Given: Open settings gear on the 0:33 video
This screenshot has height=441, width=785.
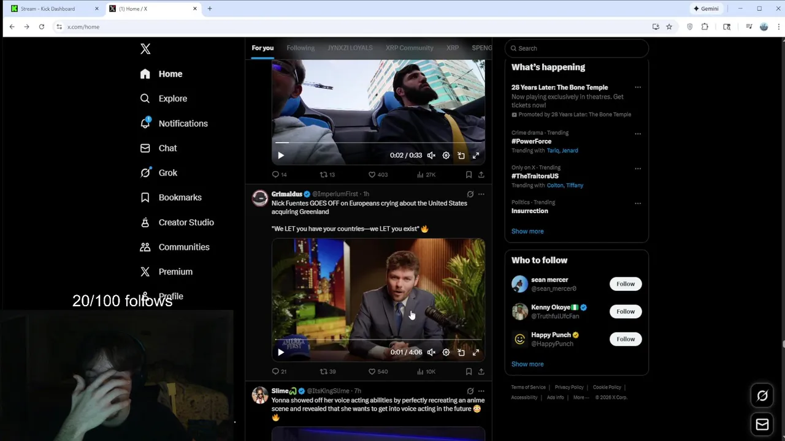Looking at the screenshot, I should tap(446, 156).
